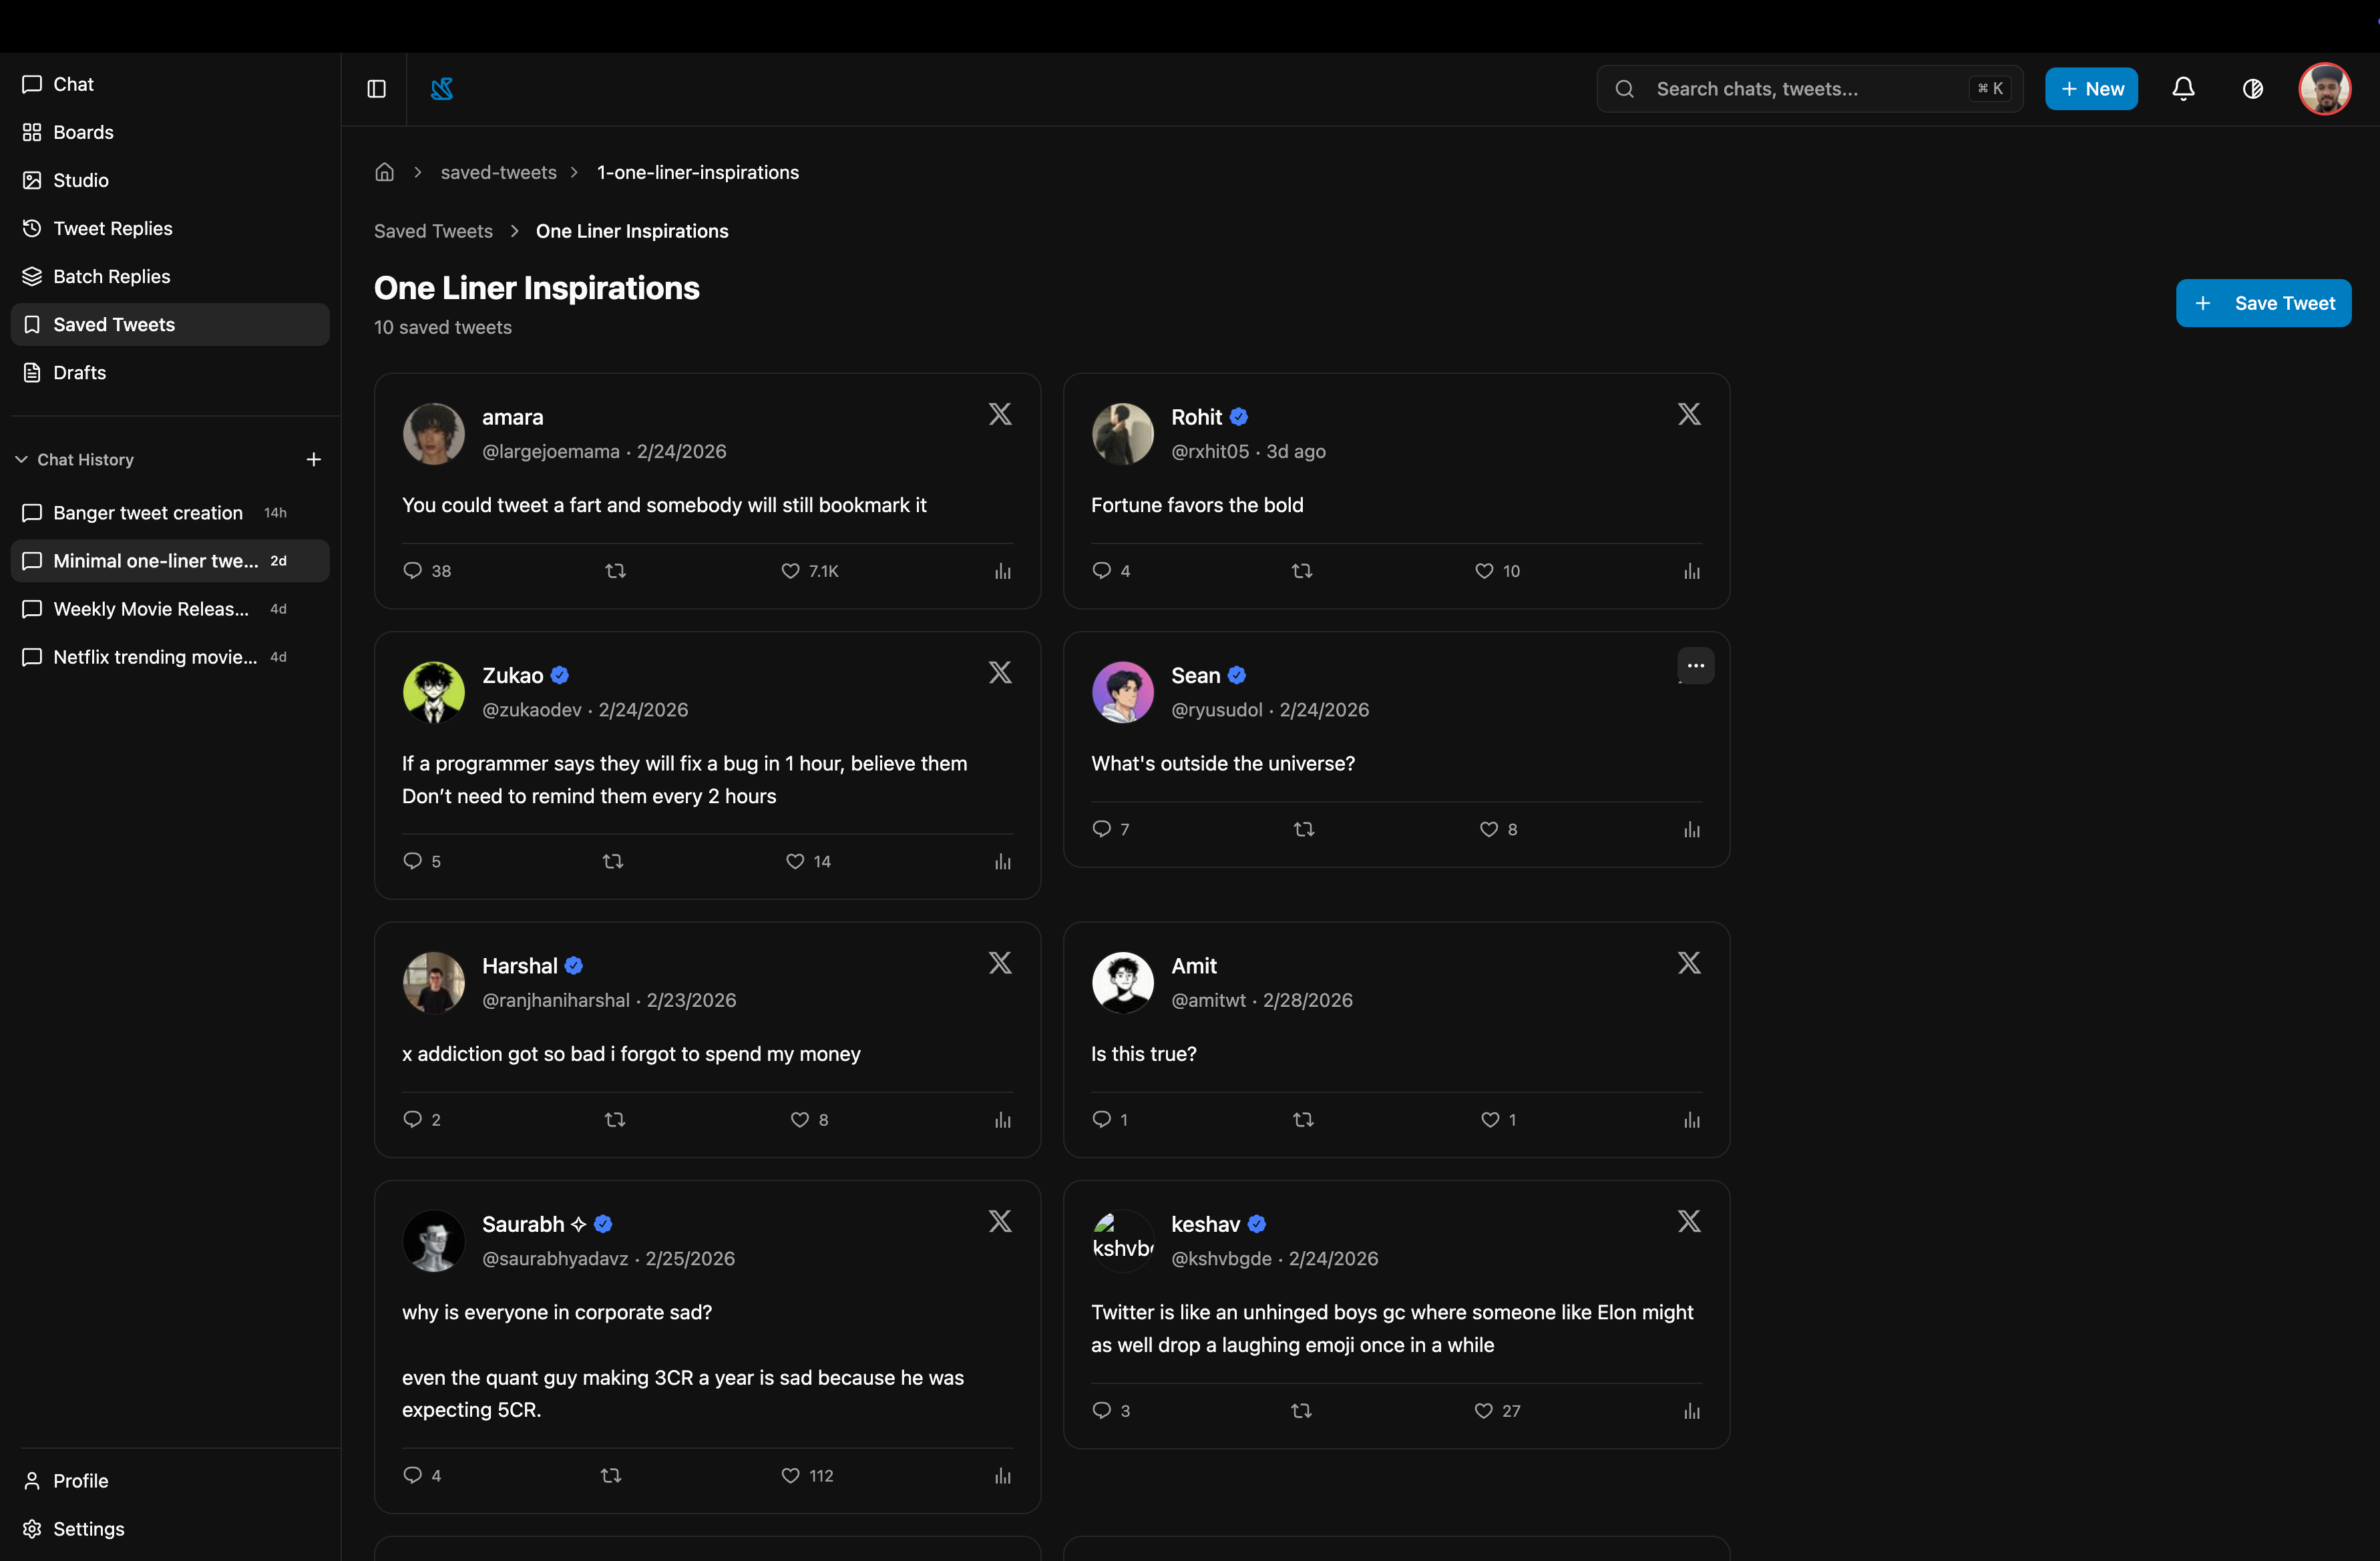Add new chat with plus icon

click(313, 459)
